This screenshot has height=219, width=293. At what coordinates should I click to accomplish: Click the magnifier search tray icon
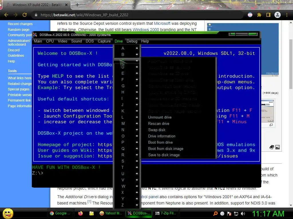coord(215,214)
